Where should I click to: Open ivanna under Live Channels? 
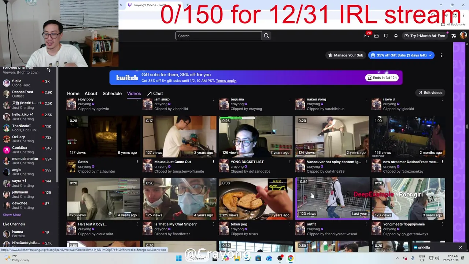29,234
